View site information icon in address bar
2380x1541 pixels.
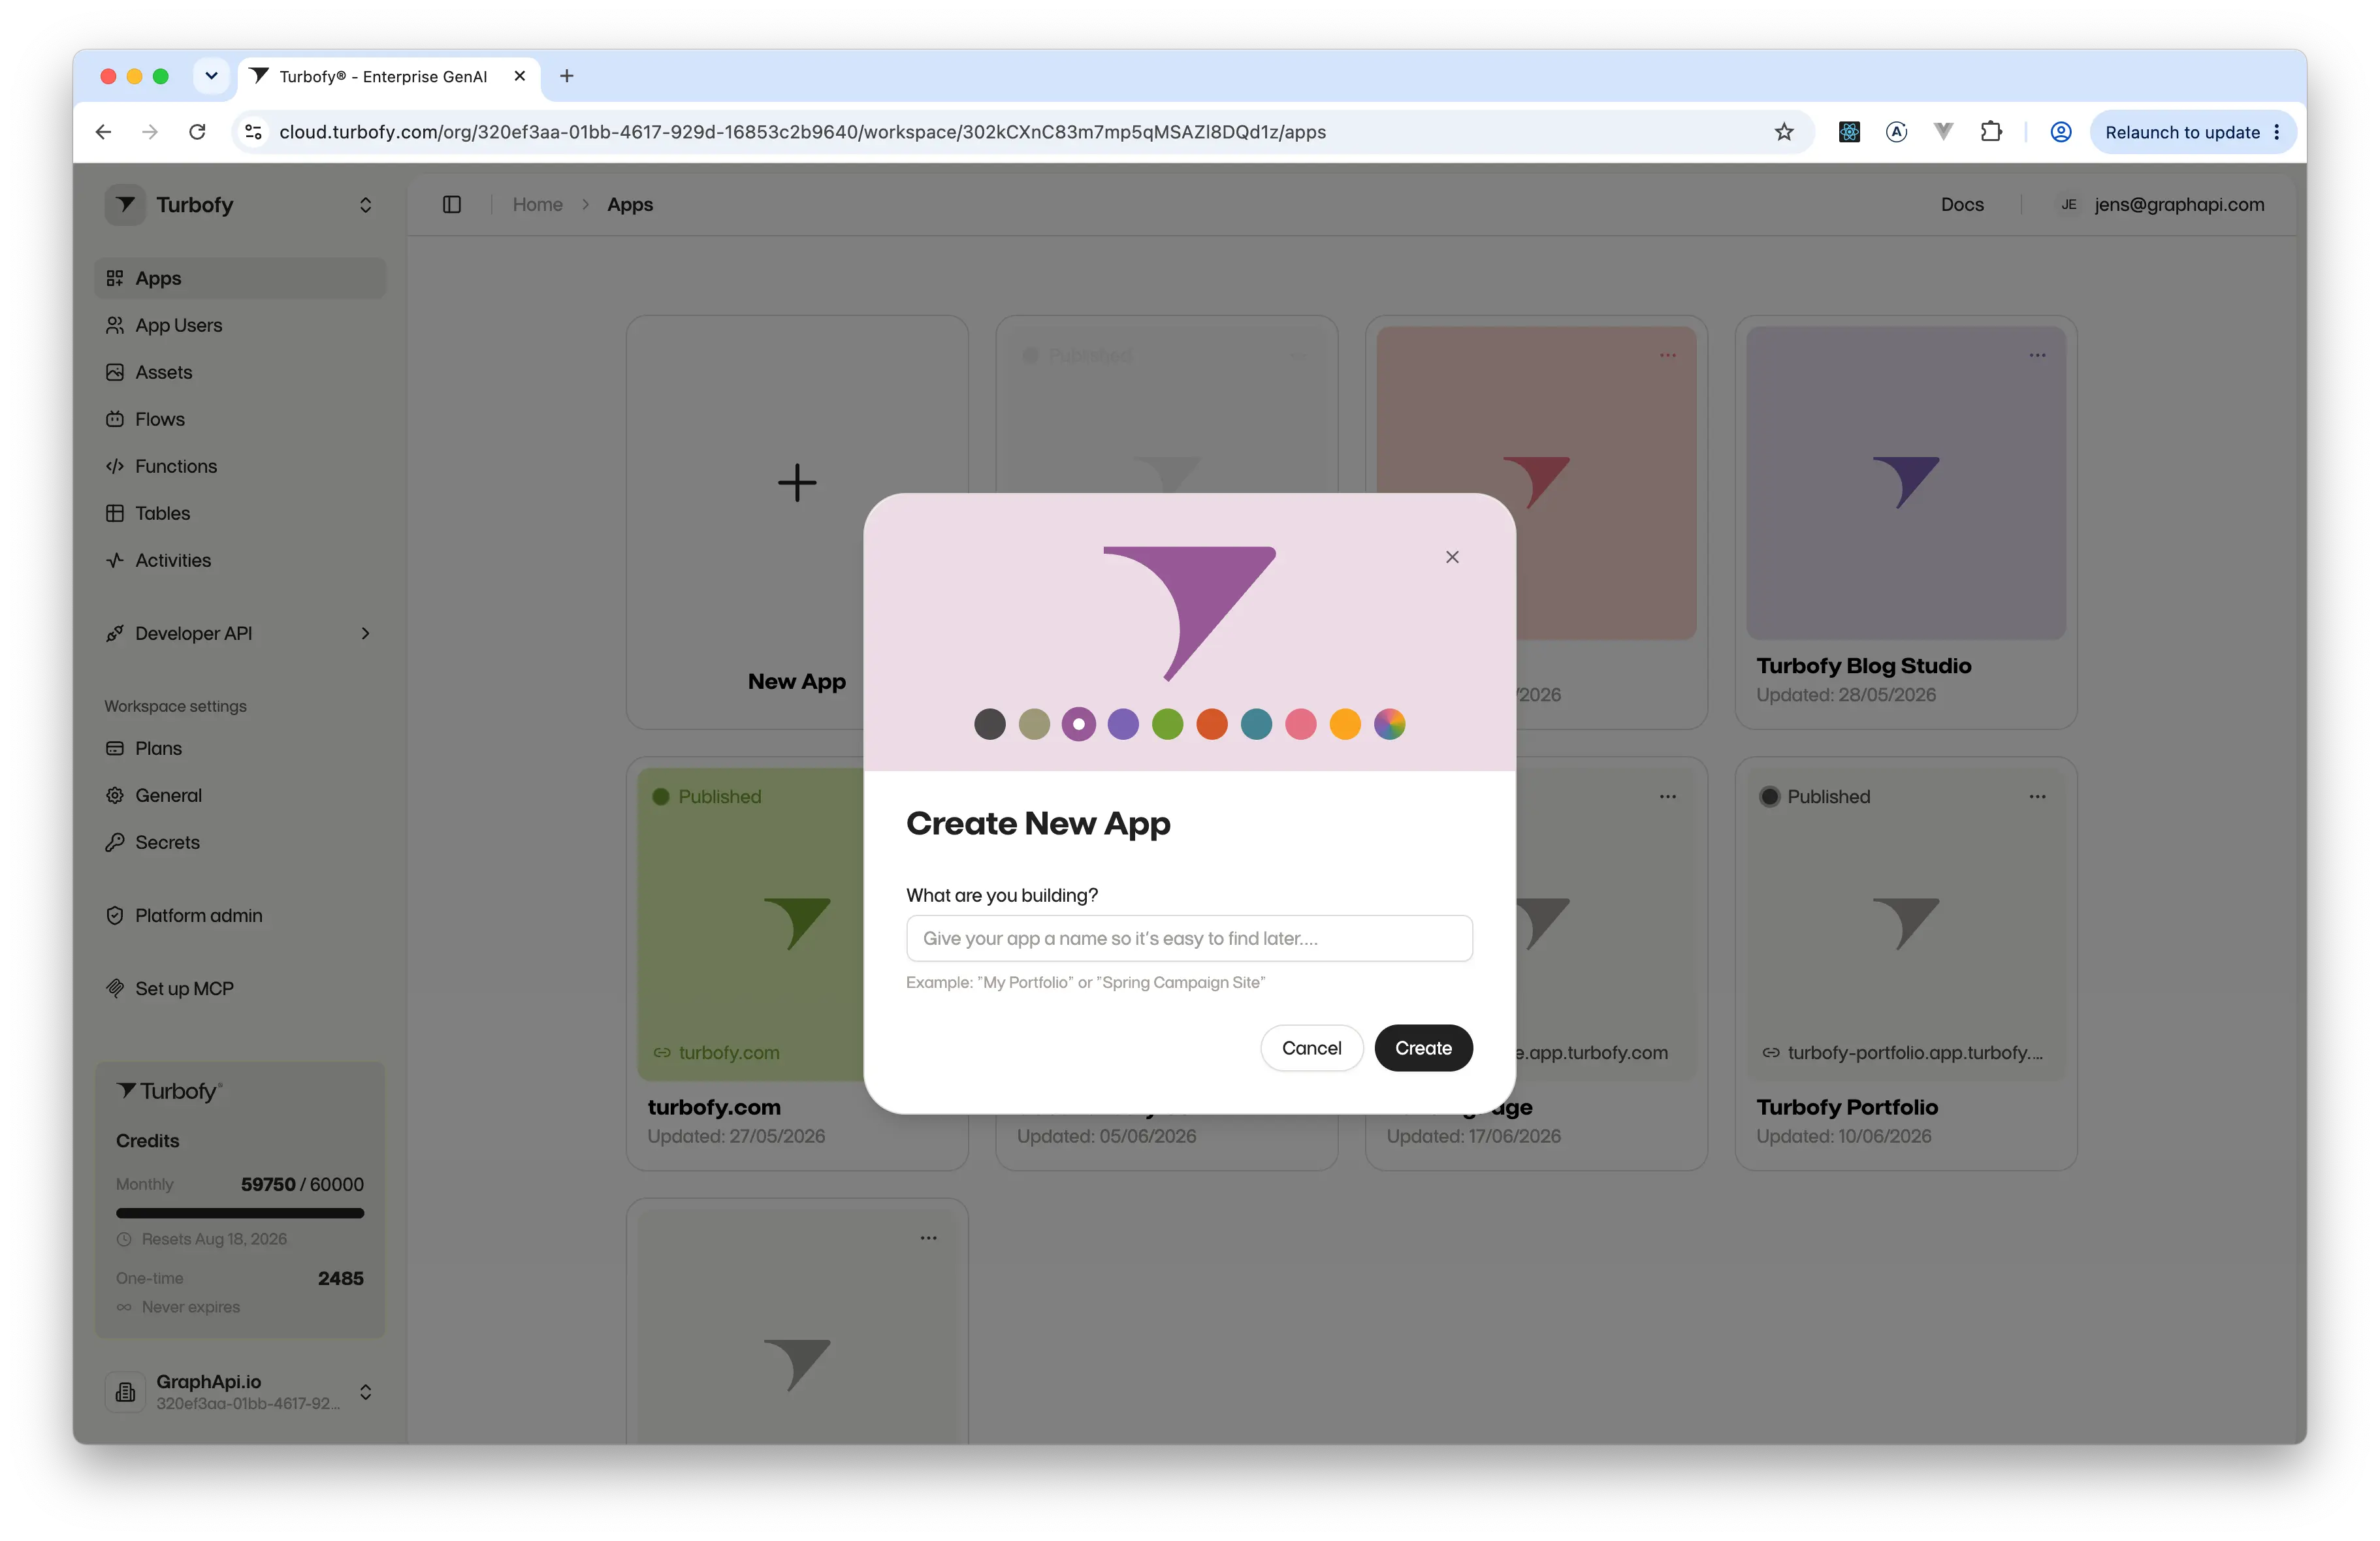coord(254,132)
